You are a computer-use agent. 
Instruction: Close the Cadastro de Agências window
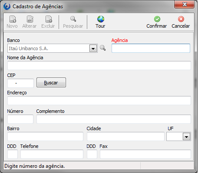point(184,4)
